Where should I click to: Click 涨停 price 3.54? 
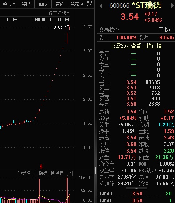click(x=131, y=151)
